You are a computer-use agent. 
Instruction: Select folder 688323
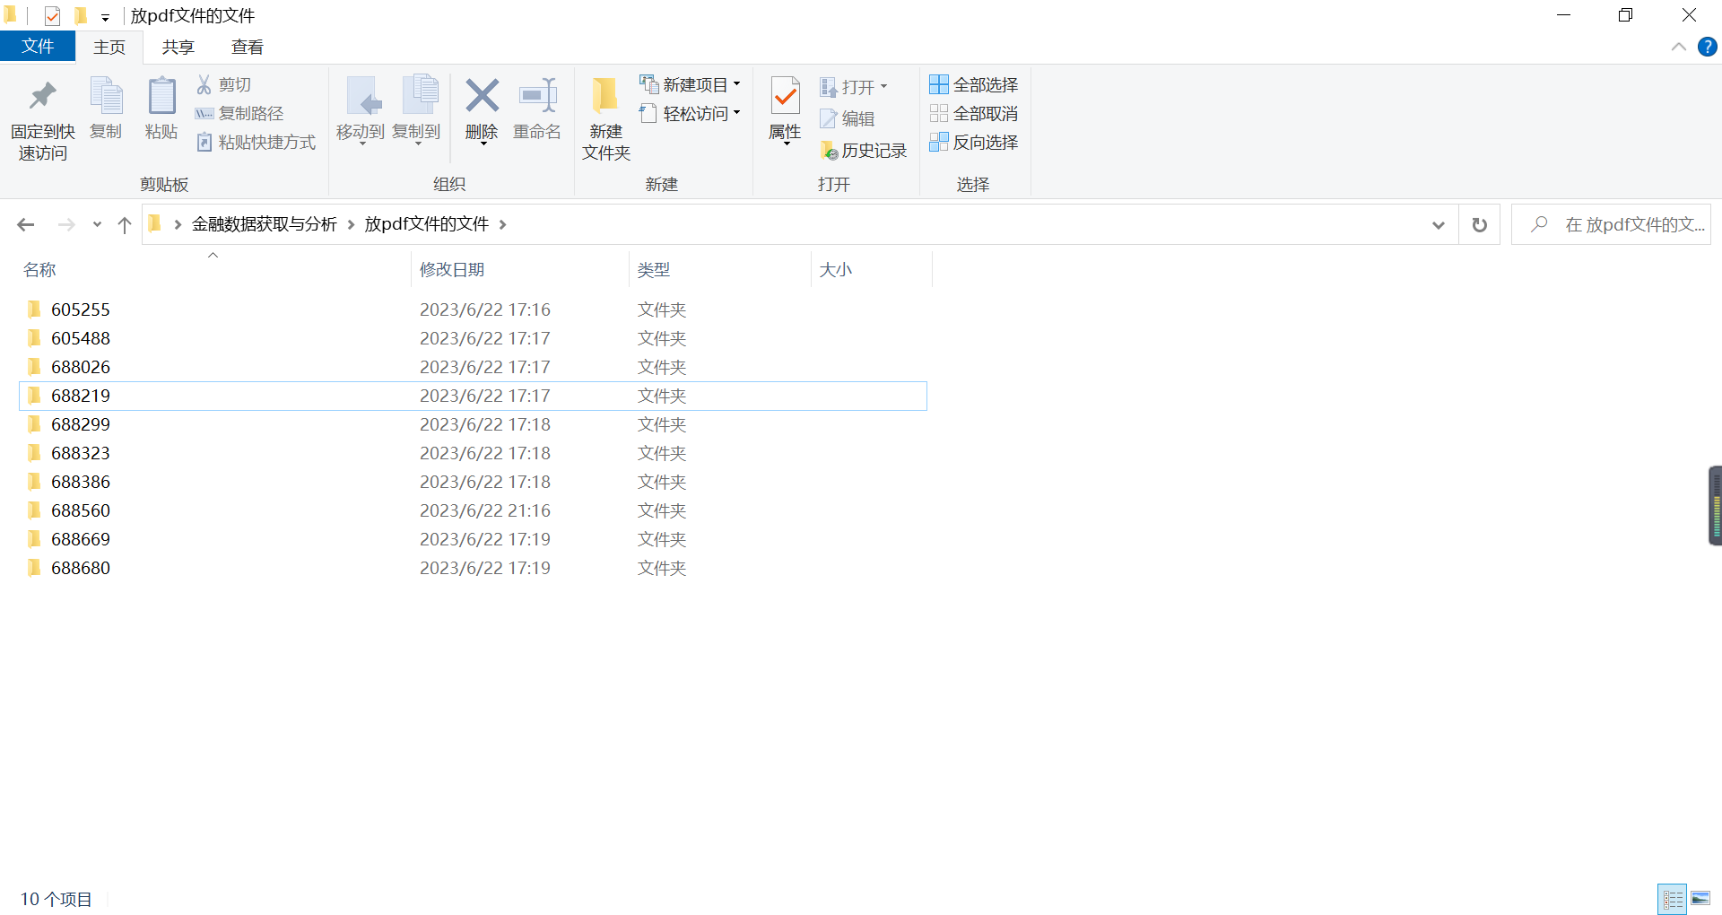473,453
